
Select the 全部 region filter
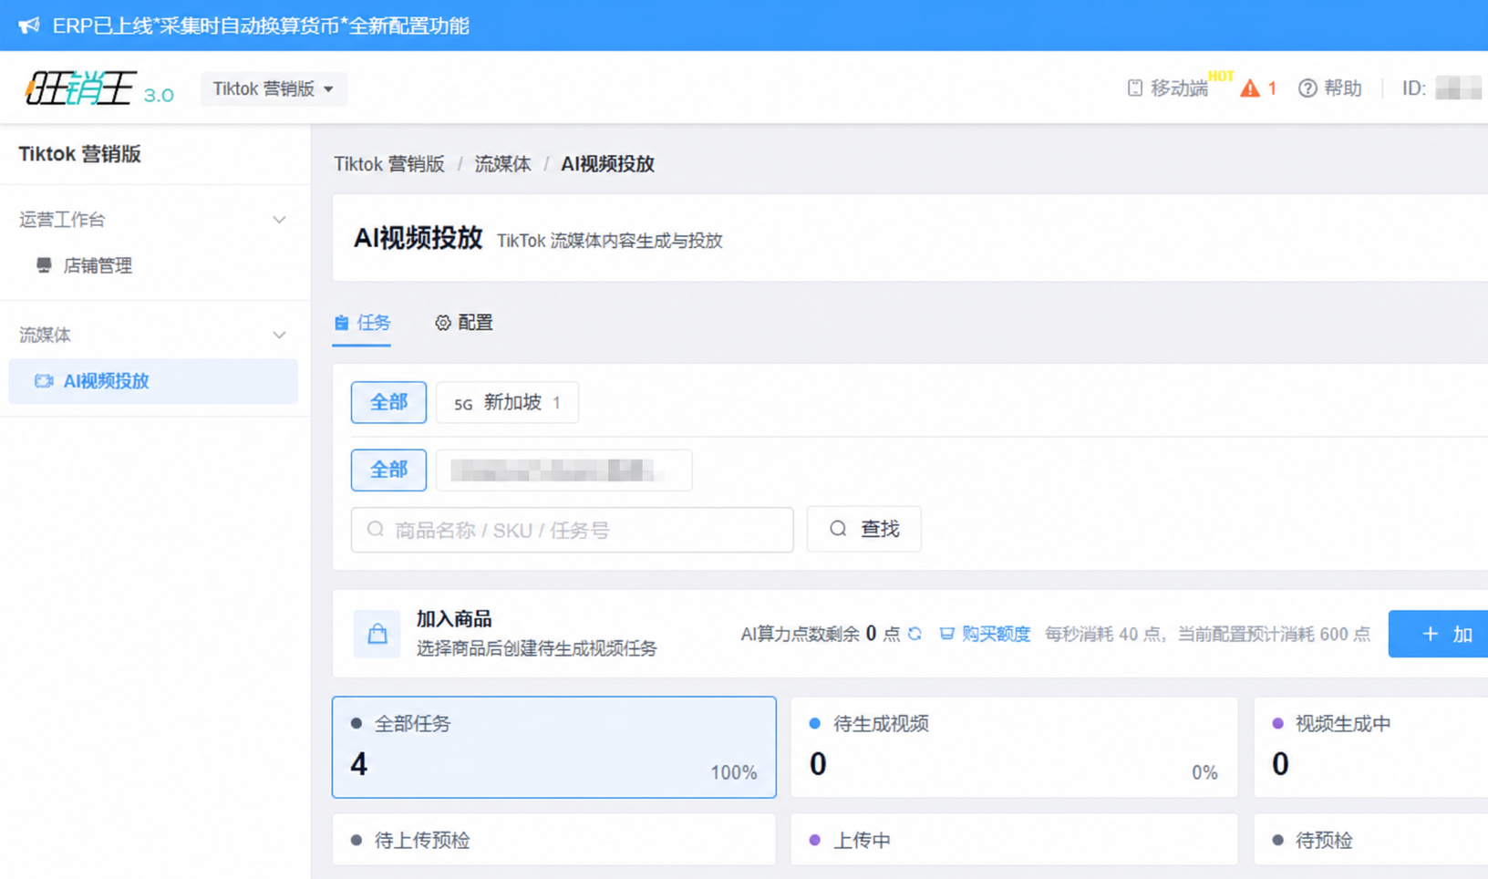coord(388,402)
